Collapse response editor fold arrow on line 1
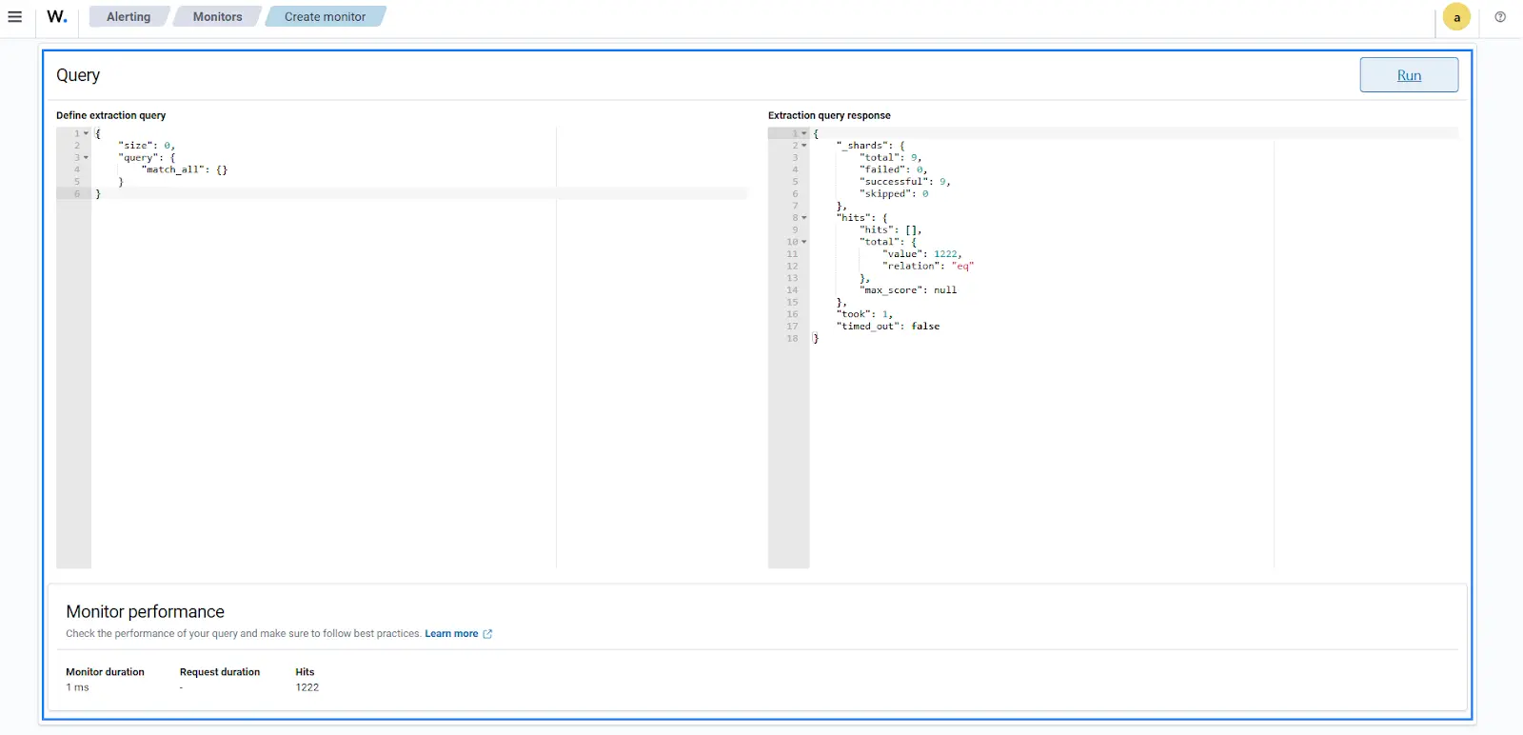This screenshot has height=735, width=1523. pyautogui.click(x=803, y=133)
